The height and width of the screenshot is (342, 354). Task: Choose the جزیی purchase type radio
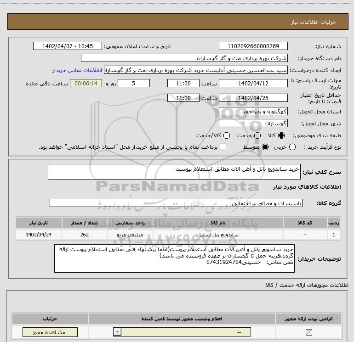pos(292,147)
